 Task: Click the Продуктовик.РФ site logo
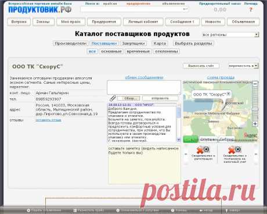click(40, 9)
